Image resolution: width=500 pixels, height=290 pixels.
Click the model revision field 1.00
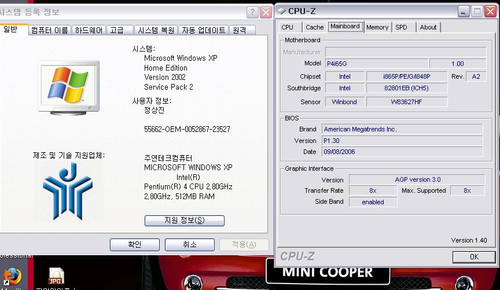click(458, 64)
